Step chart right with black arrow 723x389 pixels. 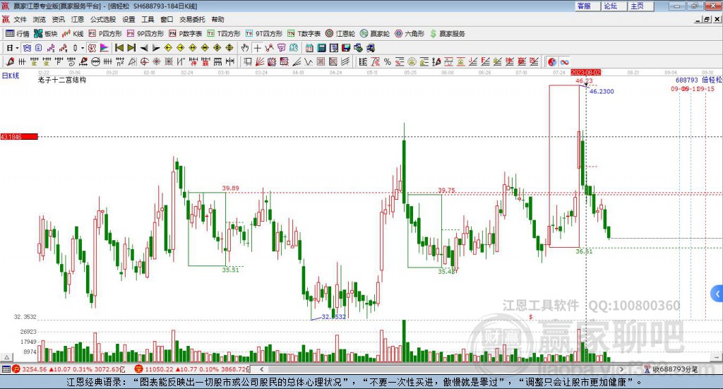pyautogui.click(x=156, y=47)
